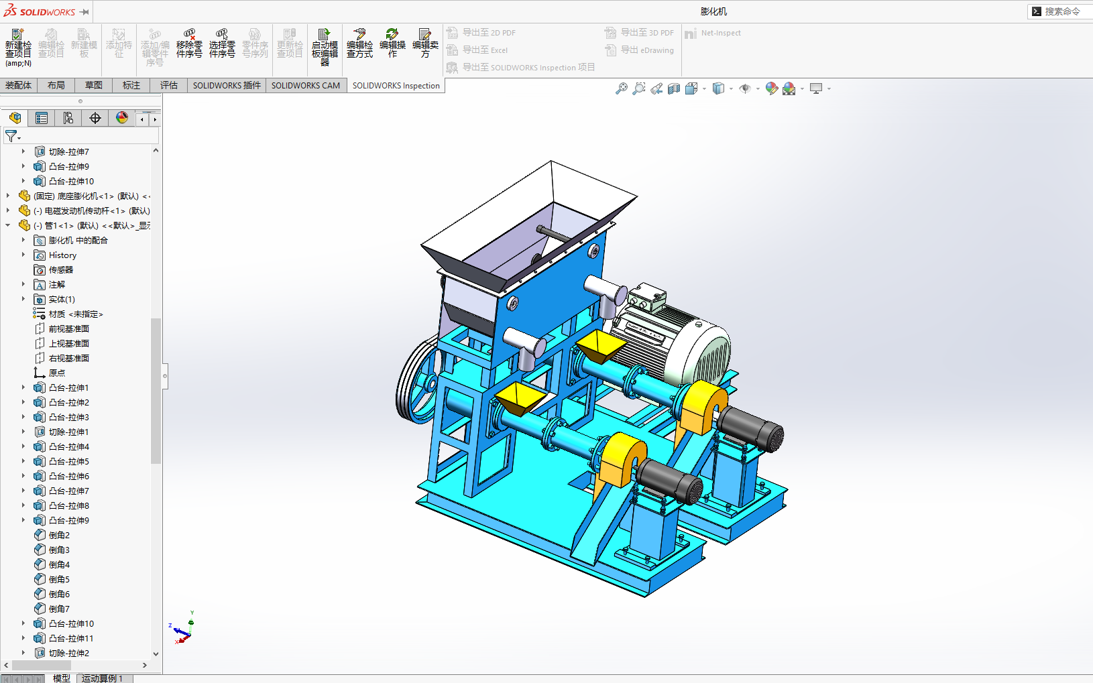Collapse 管1<1> component node

(x=8, y=225)
